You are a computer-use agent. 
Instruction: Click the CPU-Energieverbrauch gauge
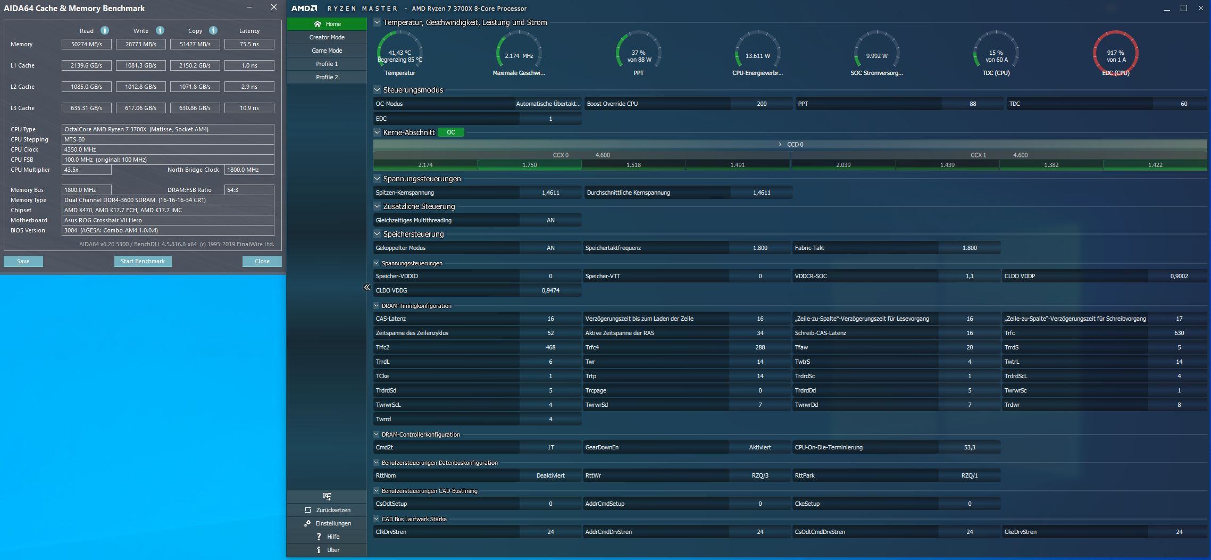point(758,53)
